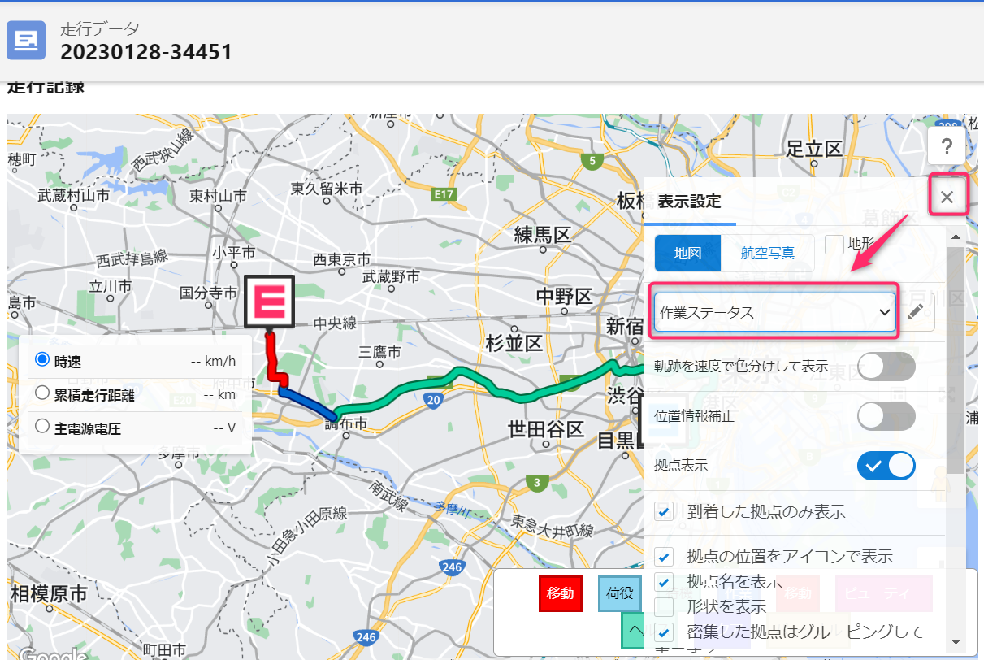
Task: Select the 時速 radio button
Action: coord(42,359)
